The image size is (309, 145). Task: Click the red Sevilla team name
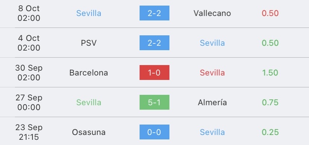click(212, 73)
